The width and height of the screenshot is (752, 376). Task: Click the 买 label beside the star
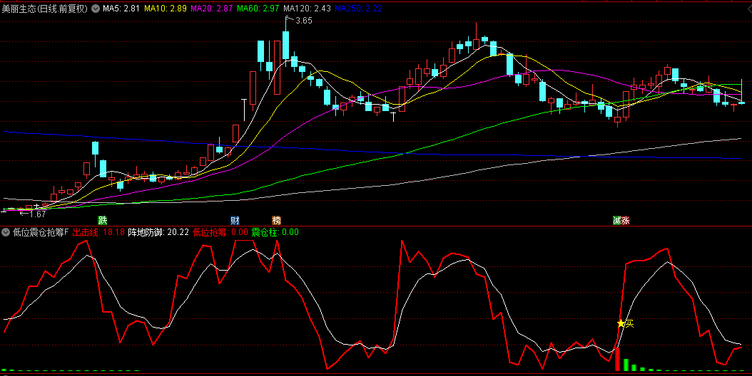(x=630, y=324)
